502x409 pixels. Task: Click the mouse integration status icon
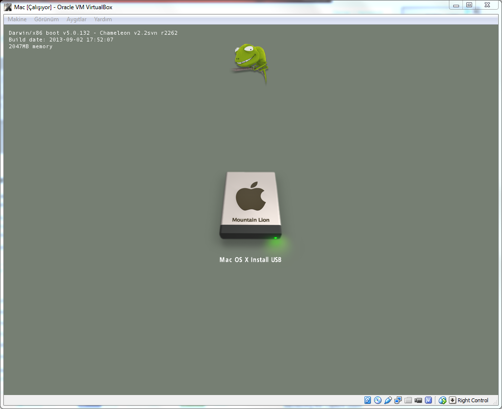coord(443,400)
